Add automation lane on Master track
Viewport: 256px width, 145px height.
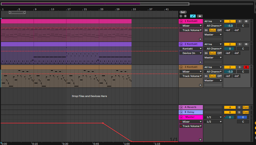(200, 140)
